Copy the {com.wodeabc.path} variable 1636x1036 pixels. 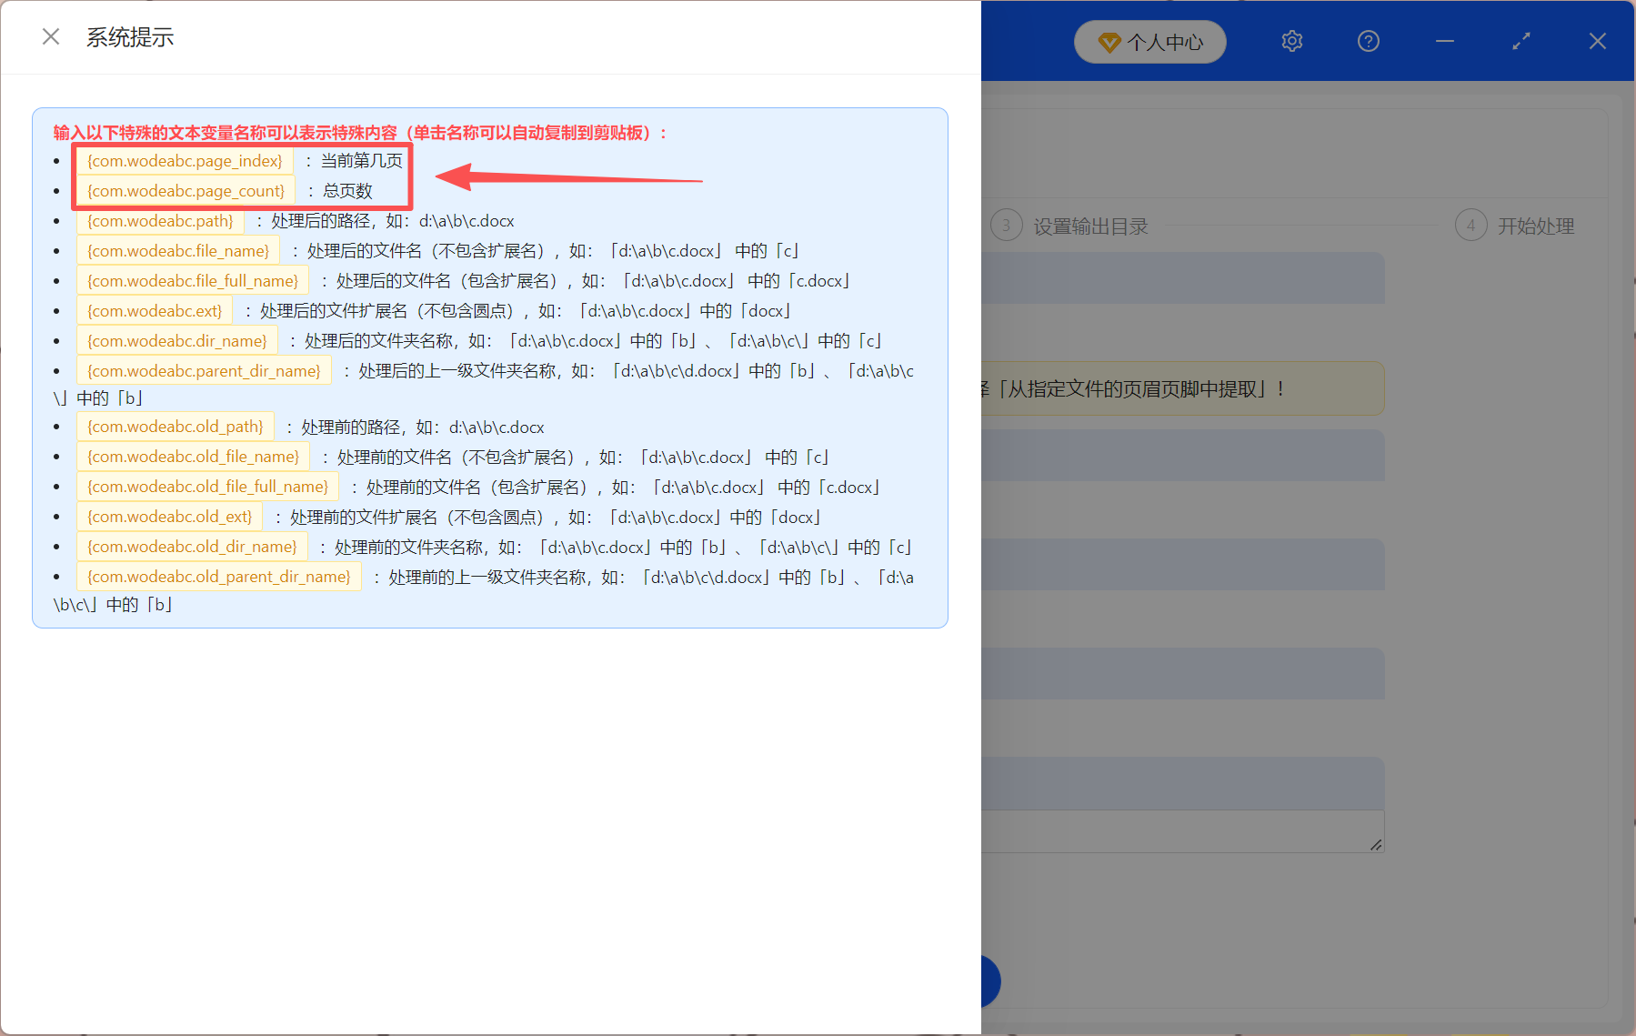pyautogui.click(x=159, y=220)
